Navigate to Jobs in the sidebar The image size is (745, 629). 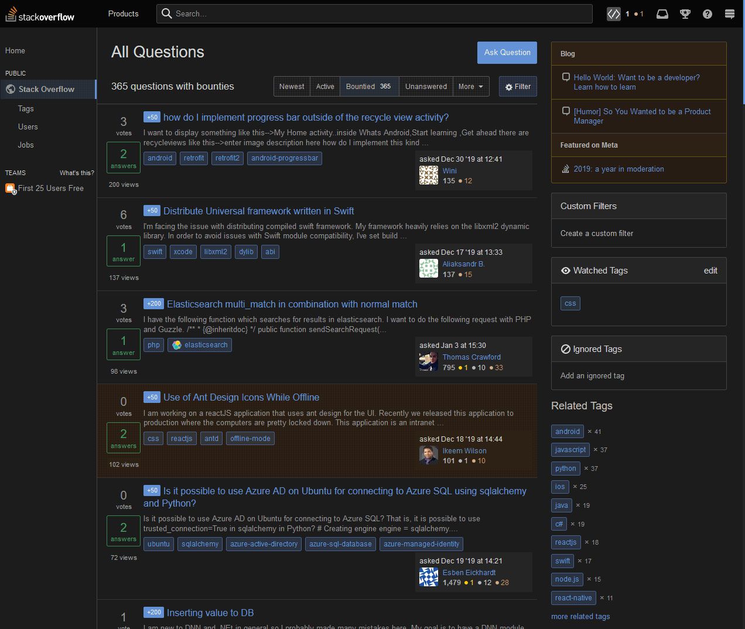[25, 145]
